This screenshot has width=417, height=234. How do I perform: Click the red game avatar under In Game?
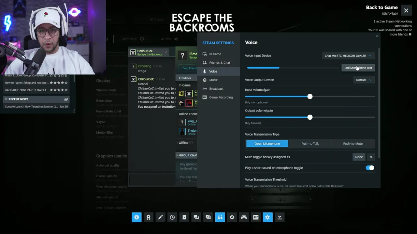pyautogui.click(x=189, y=103)
